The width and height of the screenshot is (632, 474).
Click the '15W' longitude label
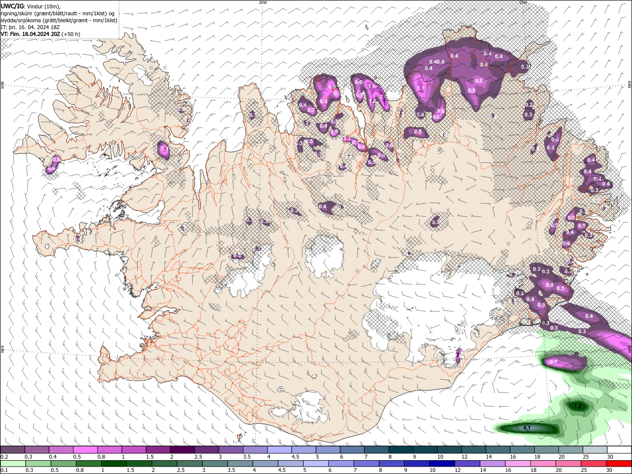click(x=523, y=2)
